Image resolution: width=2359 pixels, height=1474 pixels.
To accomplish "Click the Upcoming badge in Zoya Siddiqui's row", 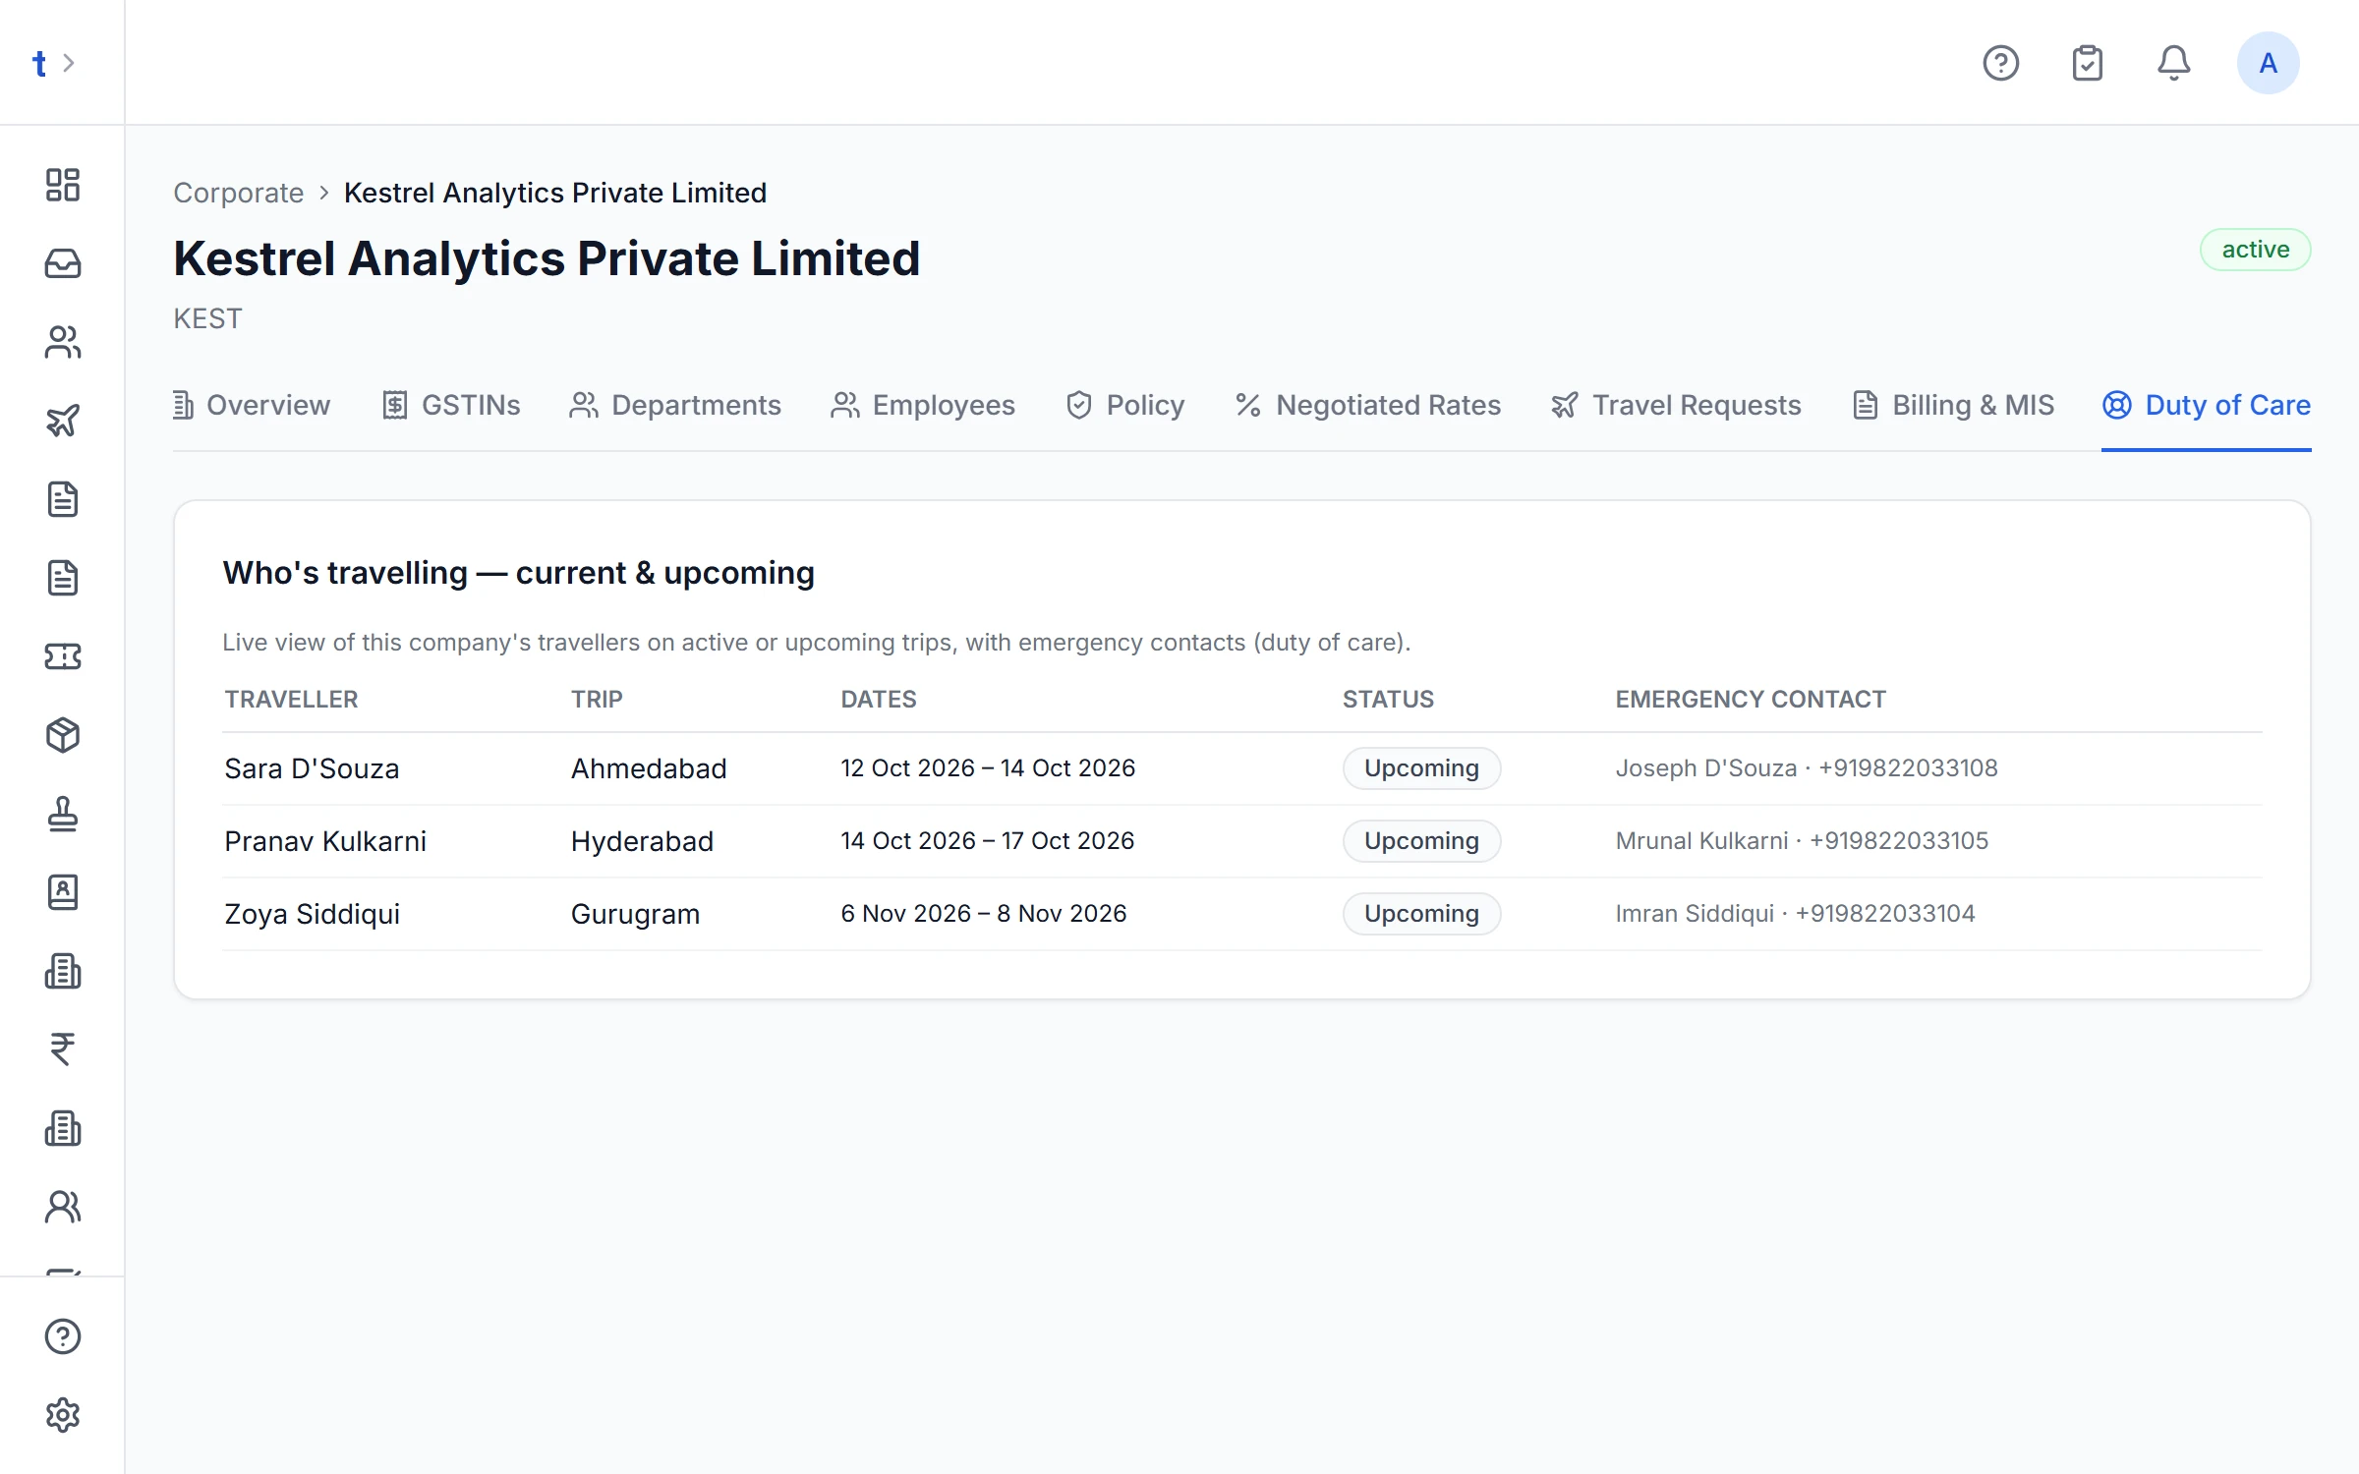I will click(x=1421, y=914).
